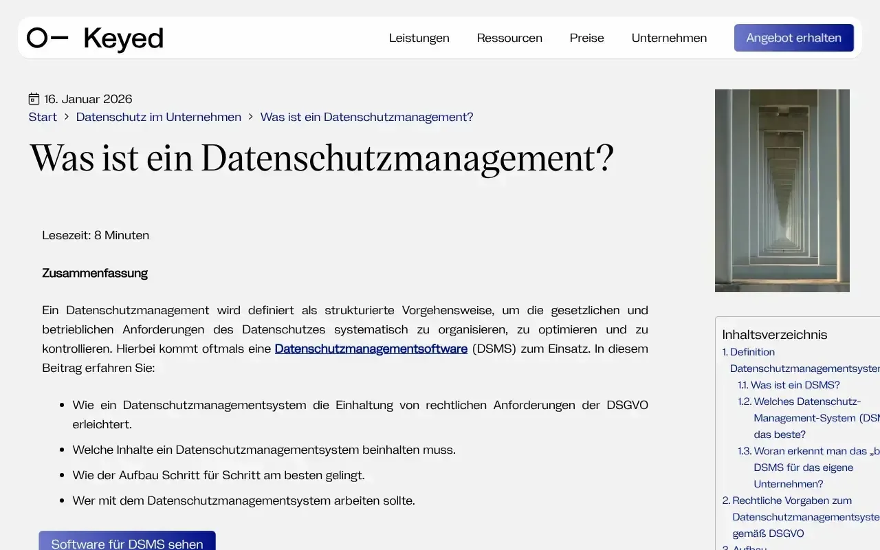Click the calendar icon beside the date

point(34,99)
